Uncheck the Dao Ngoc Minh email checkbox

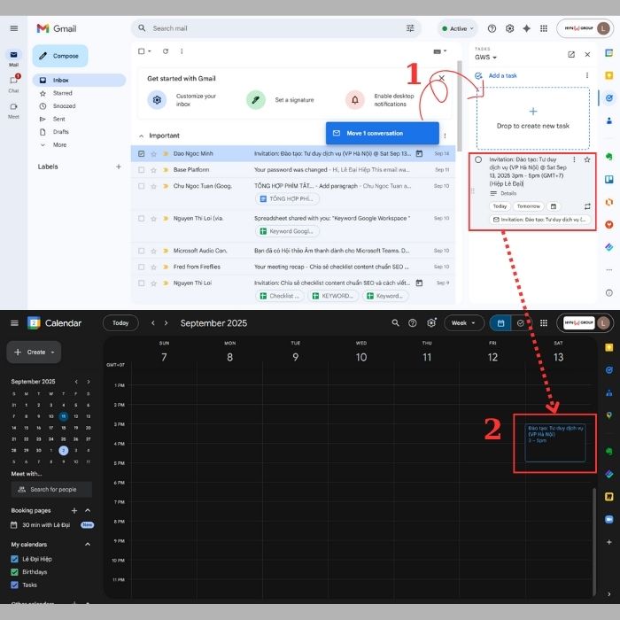(141, 153)
